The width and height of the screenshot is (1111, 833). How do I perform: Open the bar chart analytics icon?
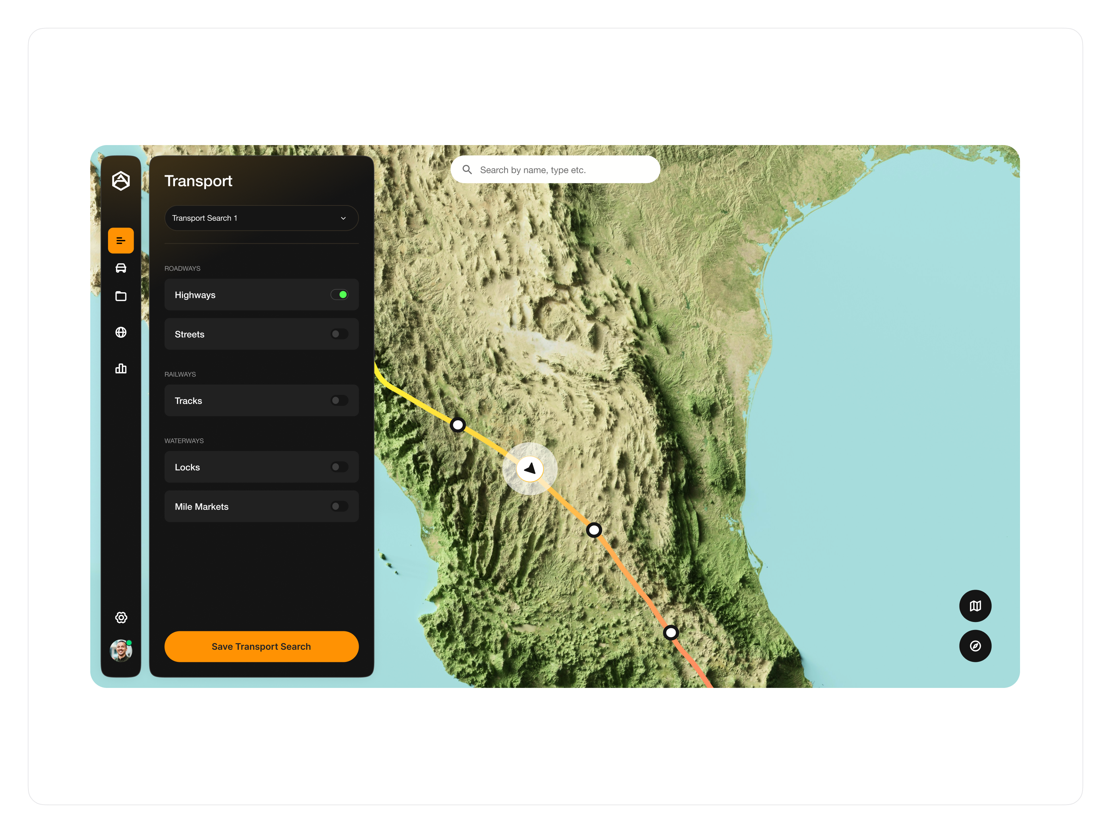point(120,369)
